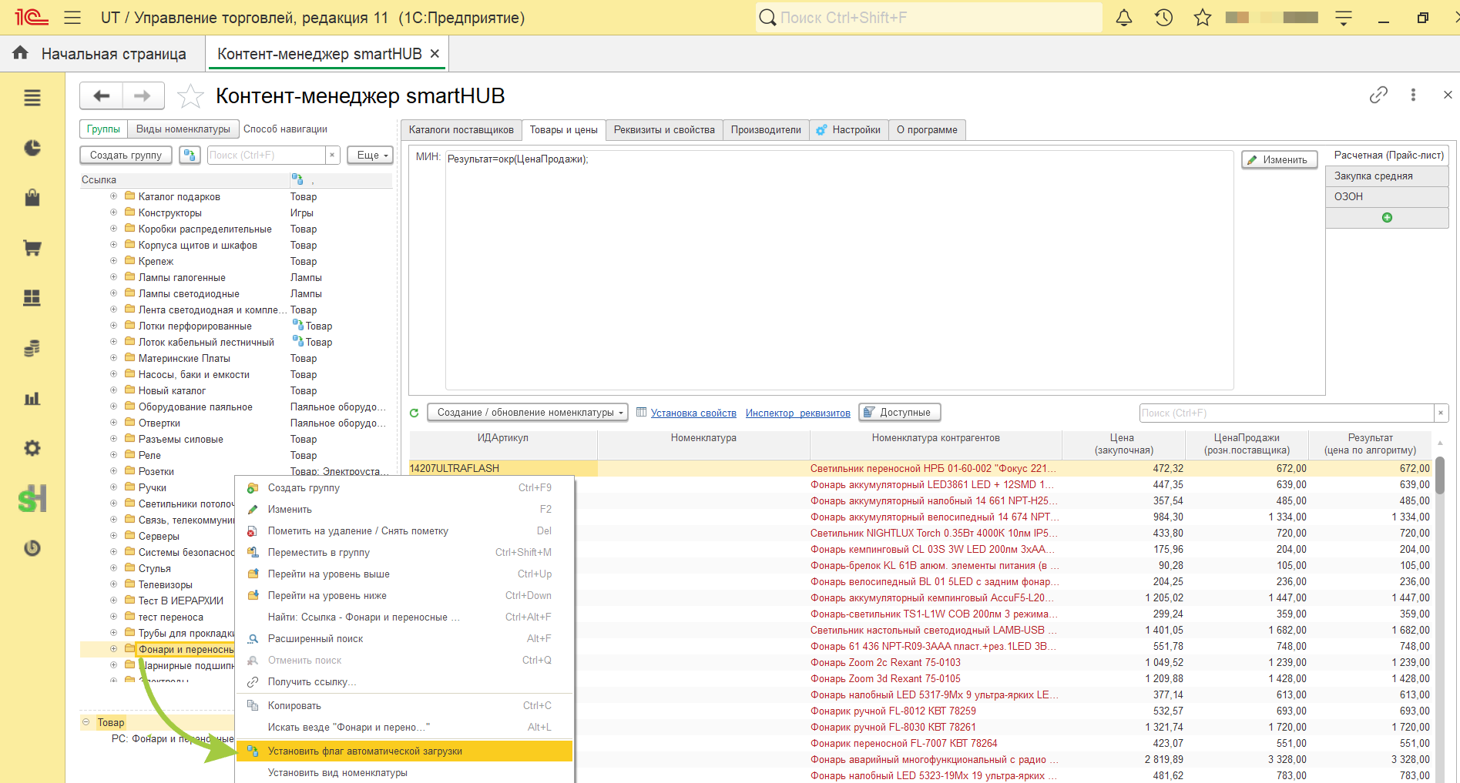This screenshot has height=783, width=1460.
Task: Click the Изменить button by formula
Action: pyautogui.click(x=1279, y=159)
